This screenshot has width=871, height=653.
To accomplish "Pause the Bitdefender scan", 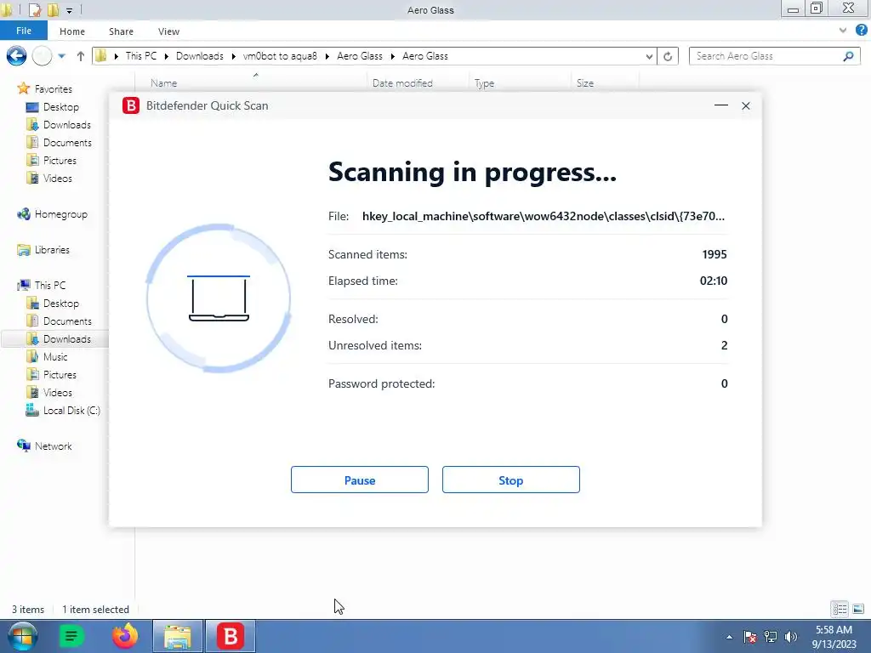I will click(360, 480).
